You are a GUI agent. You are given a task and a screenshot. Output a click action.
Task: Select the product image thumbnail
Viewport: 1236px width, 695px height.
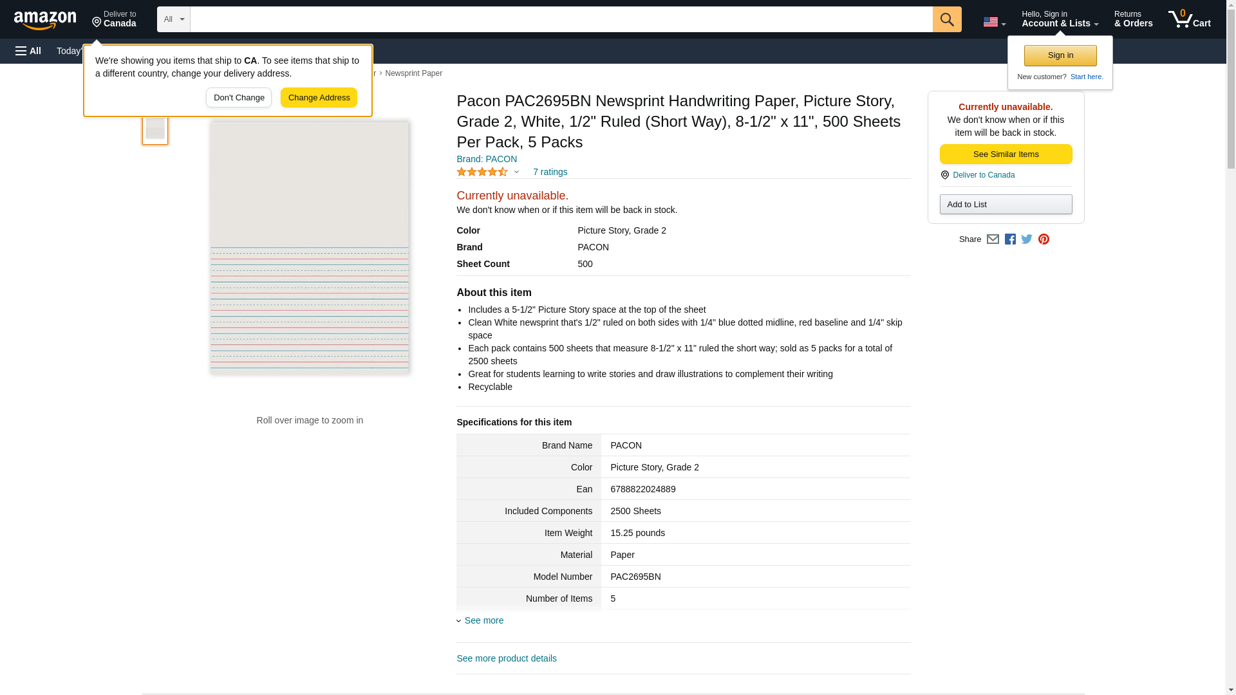155,129
